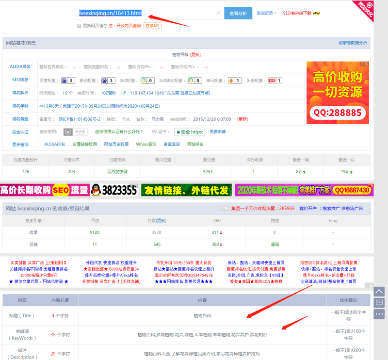This screenshot has height=360, width=388.
Task: Open same-IP sites count 16 个
Action: [67, 93]
